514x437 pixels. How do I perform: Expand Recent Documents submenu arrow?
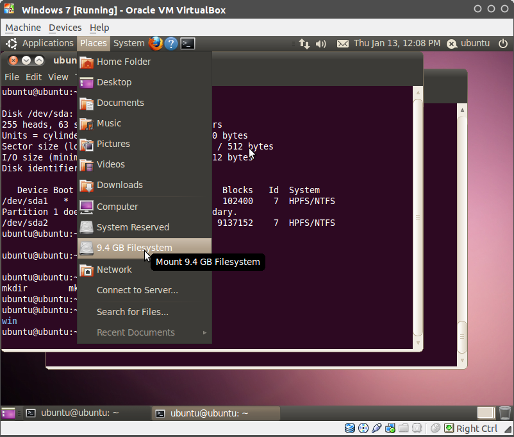coord(204,332)
